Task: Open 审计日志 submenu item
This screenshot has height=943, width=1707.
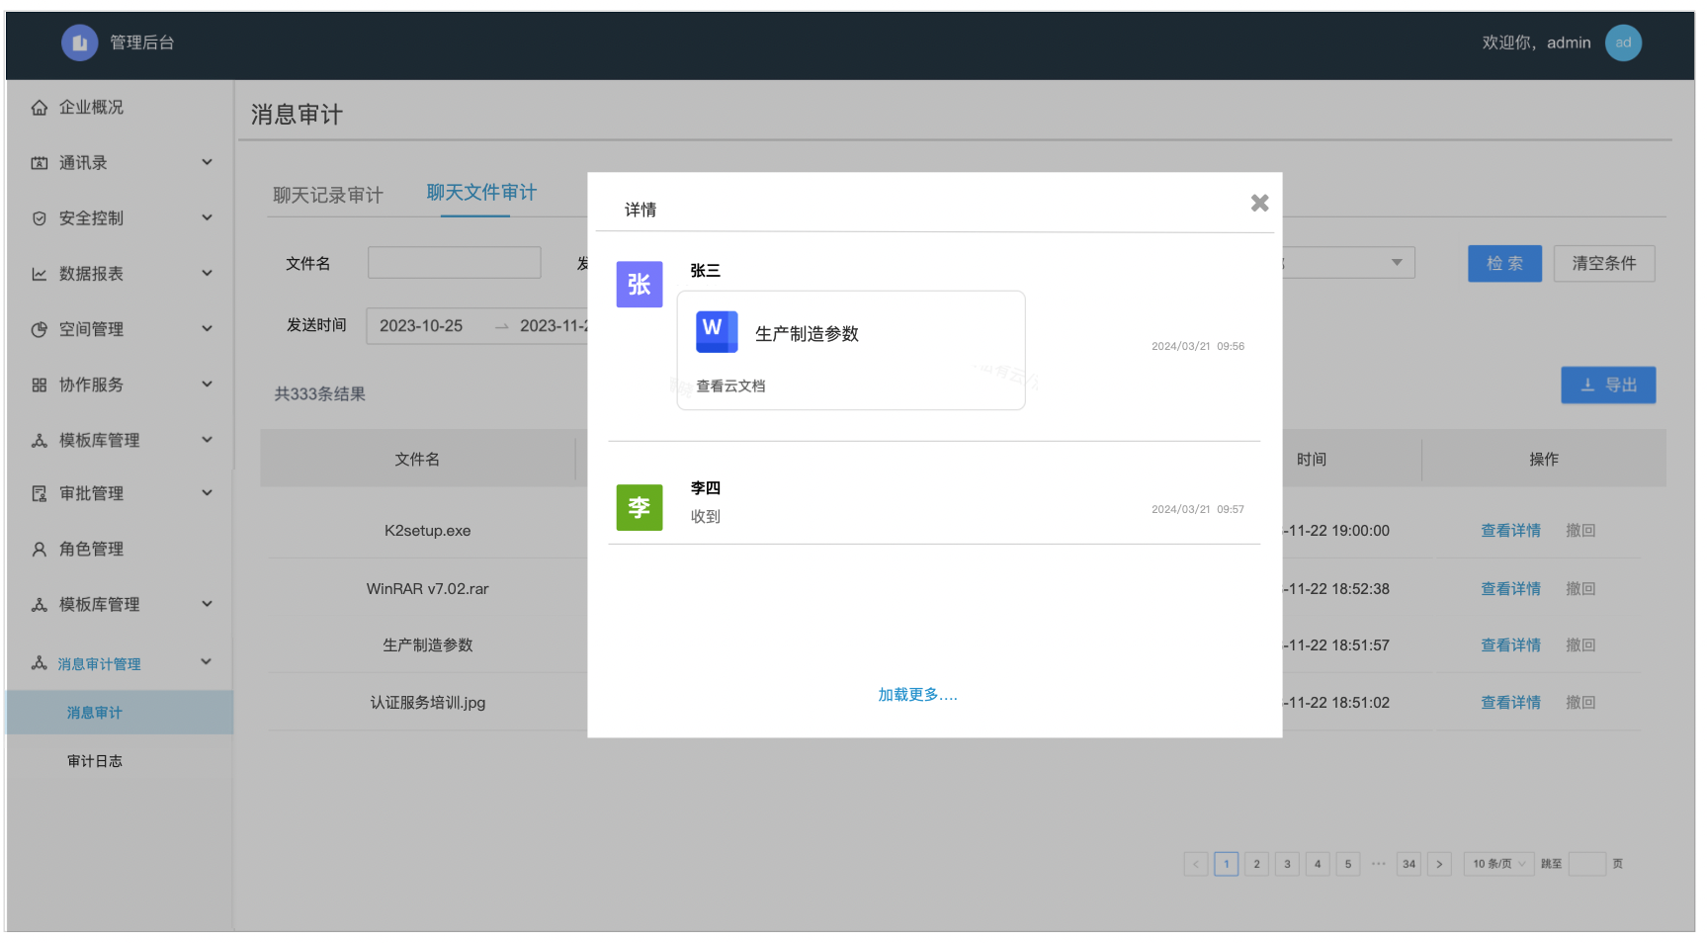Action: pos(95,761)
